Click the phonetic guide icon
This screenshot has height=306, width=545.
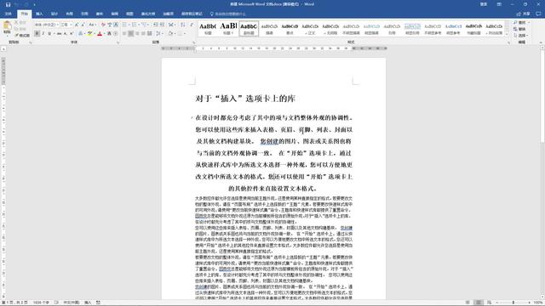[x=110, y=25]
